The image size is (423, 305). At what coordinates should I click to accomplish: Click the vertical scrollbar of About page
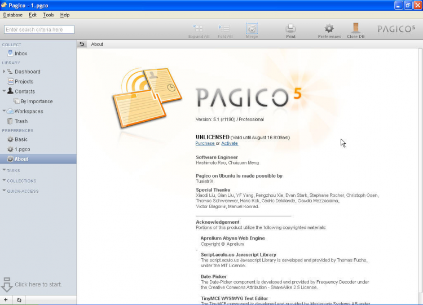(420, 170)
